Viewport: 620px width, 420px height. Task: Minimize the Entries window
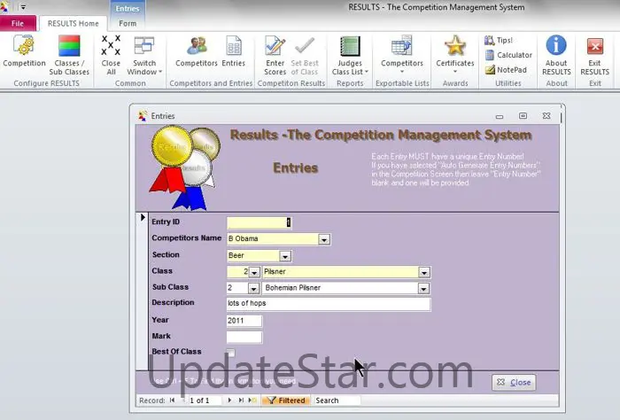(500, 116)
